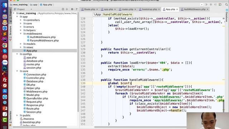The image size is (229, 129).
Task: Hide the Project panel with the pin icon
Action: click(x=77, y=9)
